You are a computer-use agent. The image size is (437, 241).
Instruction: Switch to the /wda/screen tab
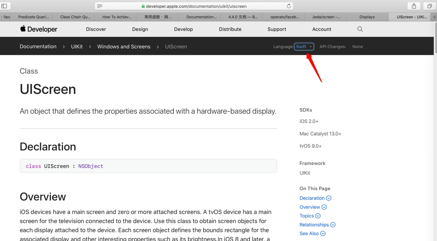pyautogui.click(x=326, y=17)
